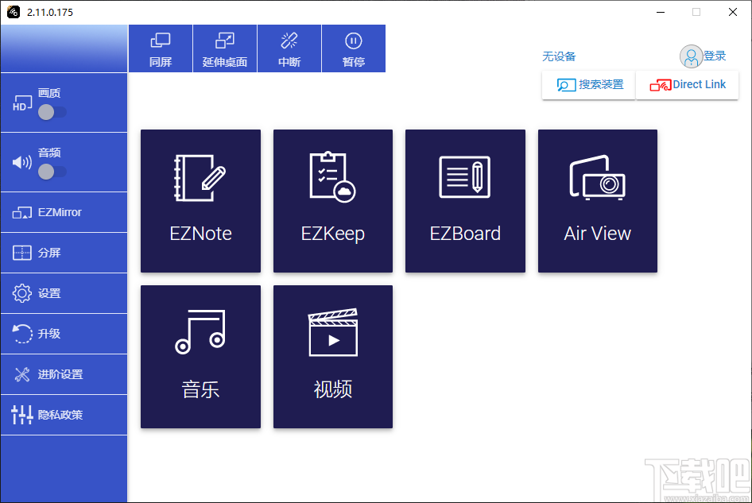Open the 音乐 music player tile
Image resolution: width=752 pixels, height=503 pixels.
pos(200,356)
